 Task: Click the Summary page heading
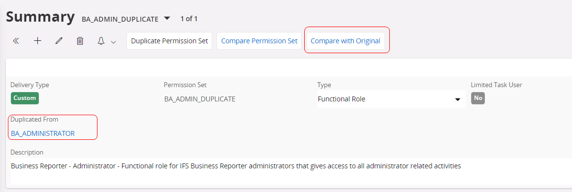click(40, 17)
